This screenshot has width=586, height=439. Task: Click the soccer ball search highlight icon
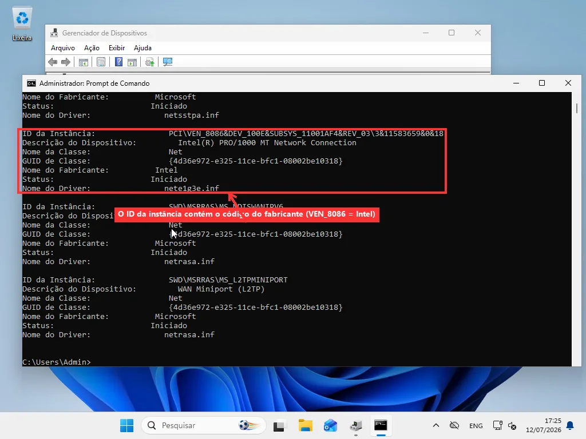[x=248, y=425]
